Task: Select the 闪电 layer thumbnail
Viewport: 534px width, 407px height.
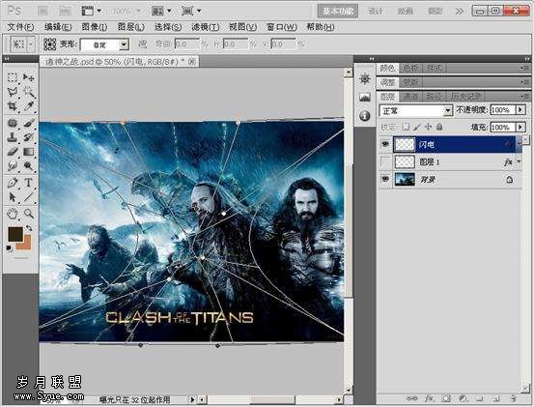Action: (x=405, y=144)
